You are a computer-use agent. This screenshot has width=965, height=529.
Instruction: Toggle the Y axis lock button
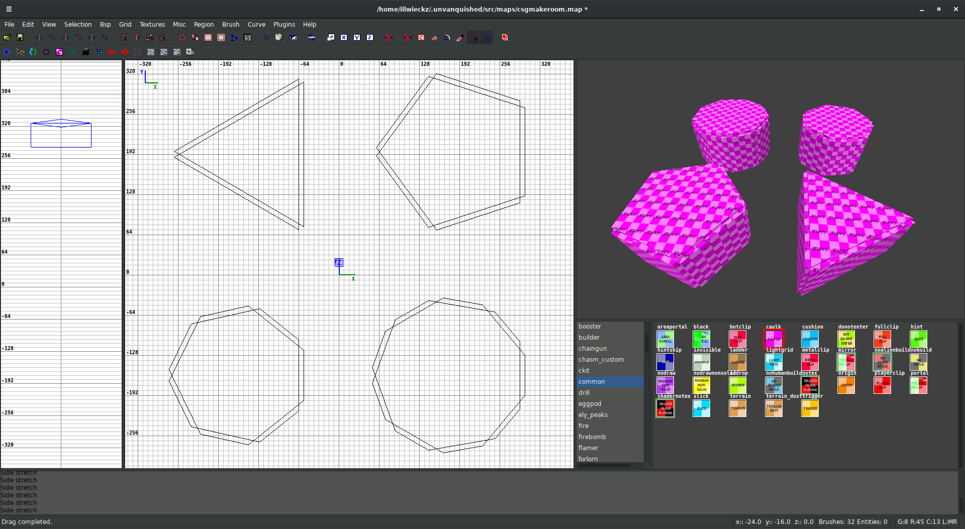tap(357, 38)
